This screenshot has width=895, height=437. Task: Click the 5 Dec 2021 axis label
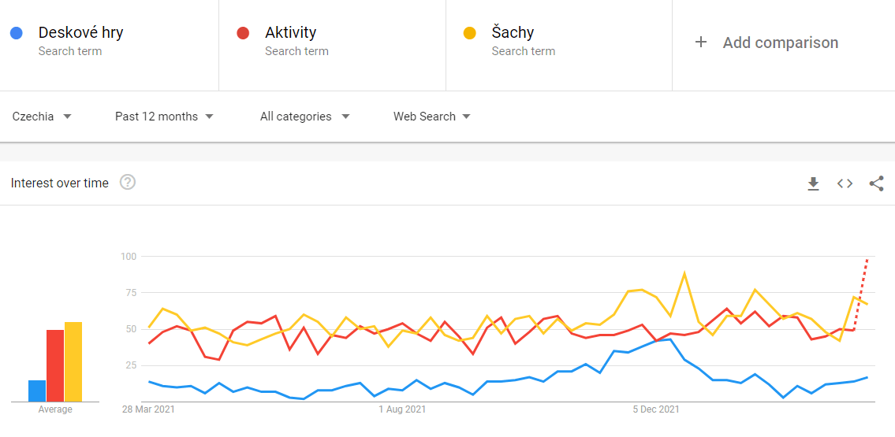click(x=656, y=409)
